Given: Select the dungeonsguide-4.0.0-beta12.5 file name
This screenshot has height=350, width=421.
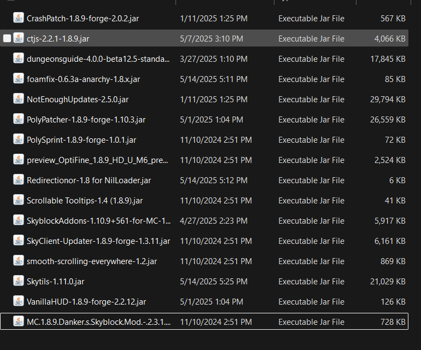Looking at the screenshot, I should tap(98, 59).
